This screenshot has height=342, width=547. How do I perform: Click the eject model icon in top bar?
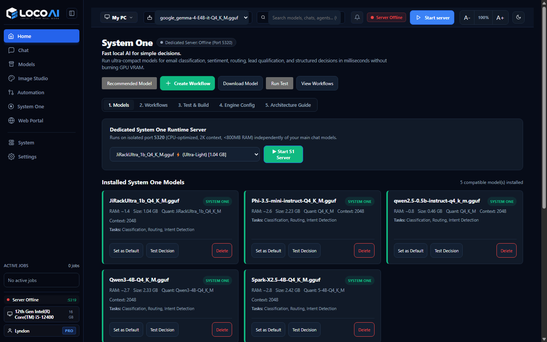pyautogui.click(x=150, y=17)
